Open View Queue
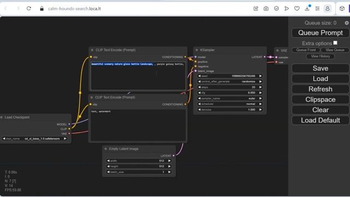The image size is (350, 197). pyautogui.click(x=335, y=50)
